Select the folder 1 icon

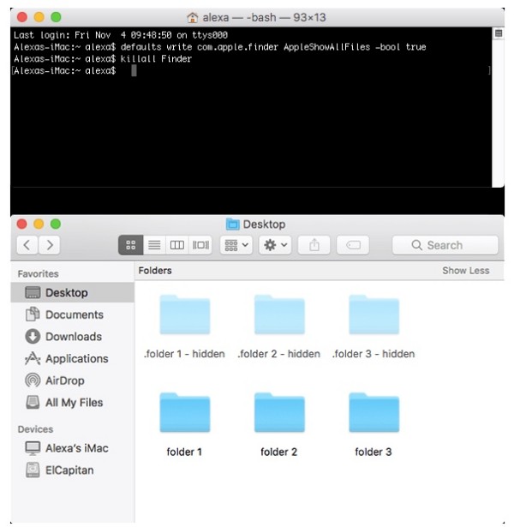pos(185,412)
